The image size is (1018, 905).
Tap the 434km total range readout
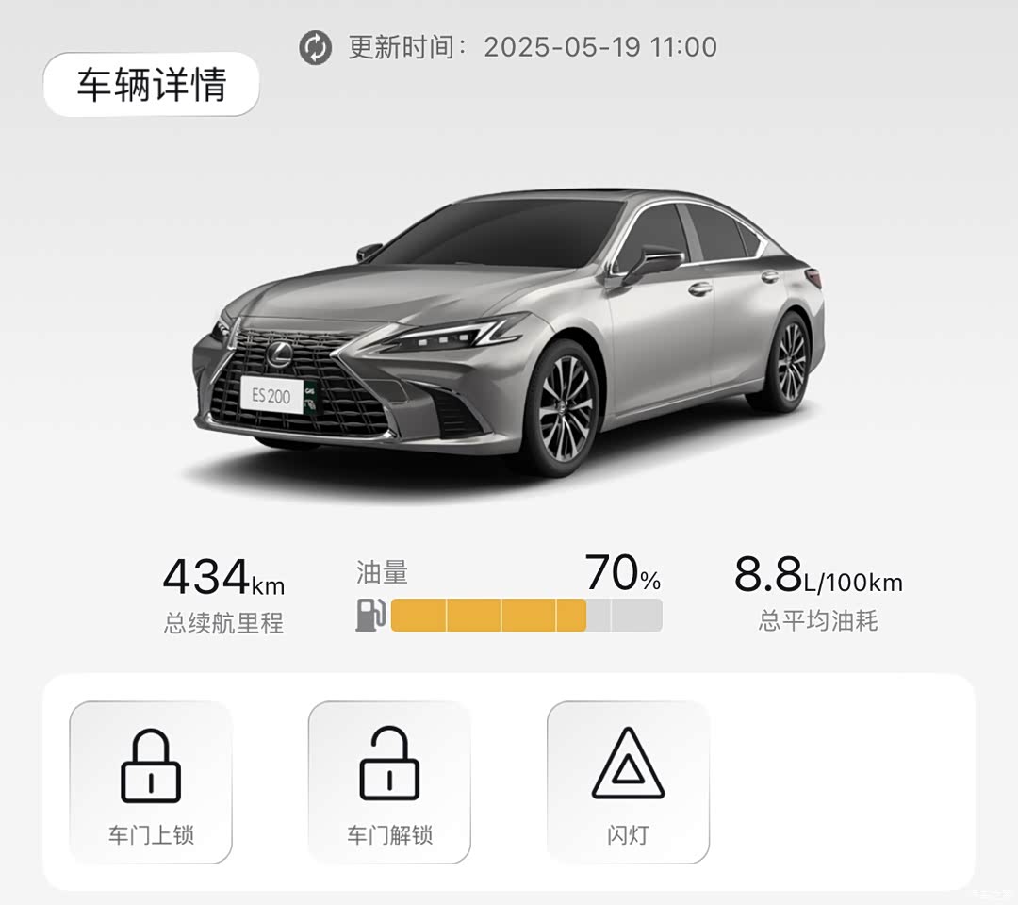tap(223, 577)
